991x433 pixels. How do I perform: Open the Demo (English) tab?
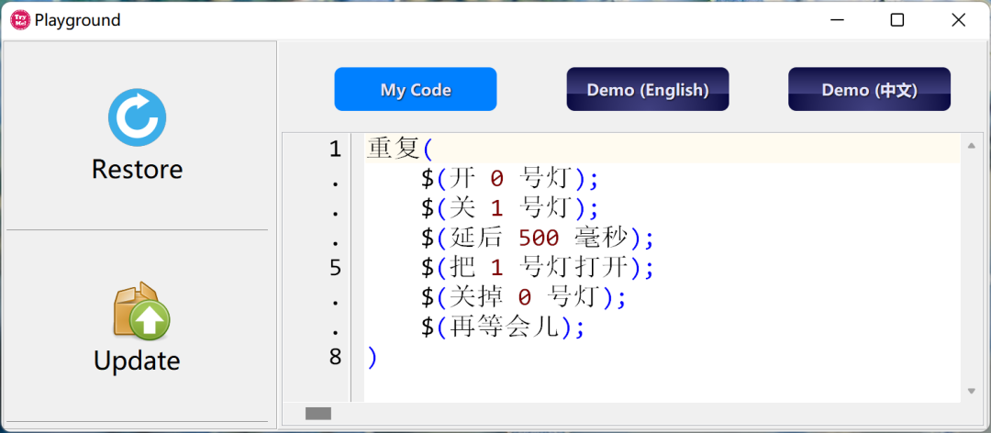coord(647,89)
